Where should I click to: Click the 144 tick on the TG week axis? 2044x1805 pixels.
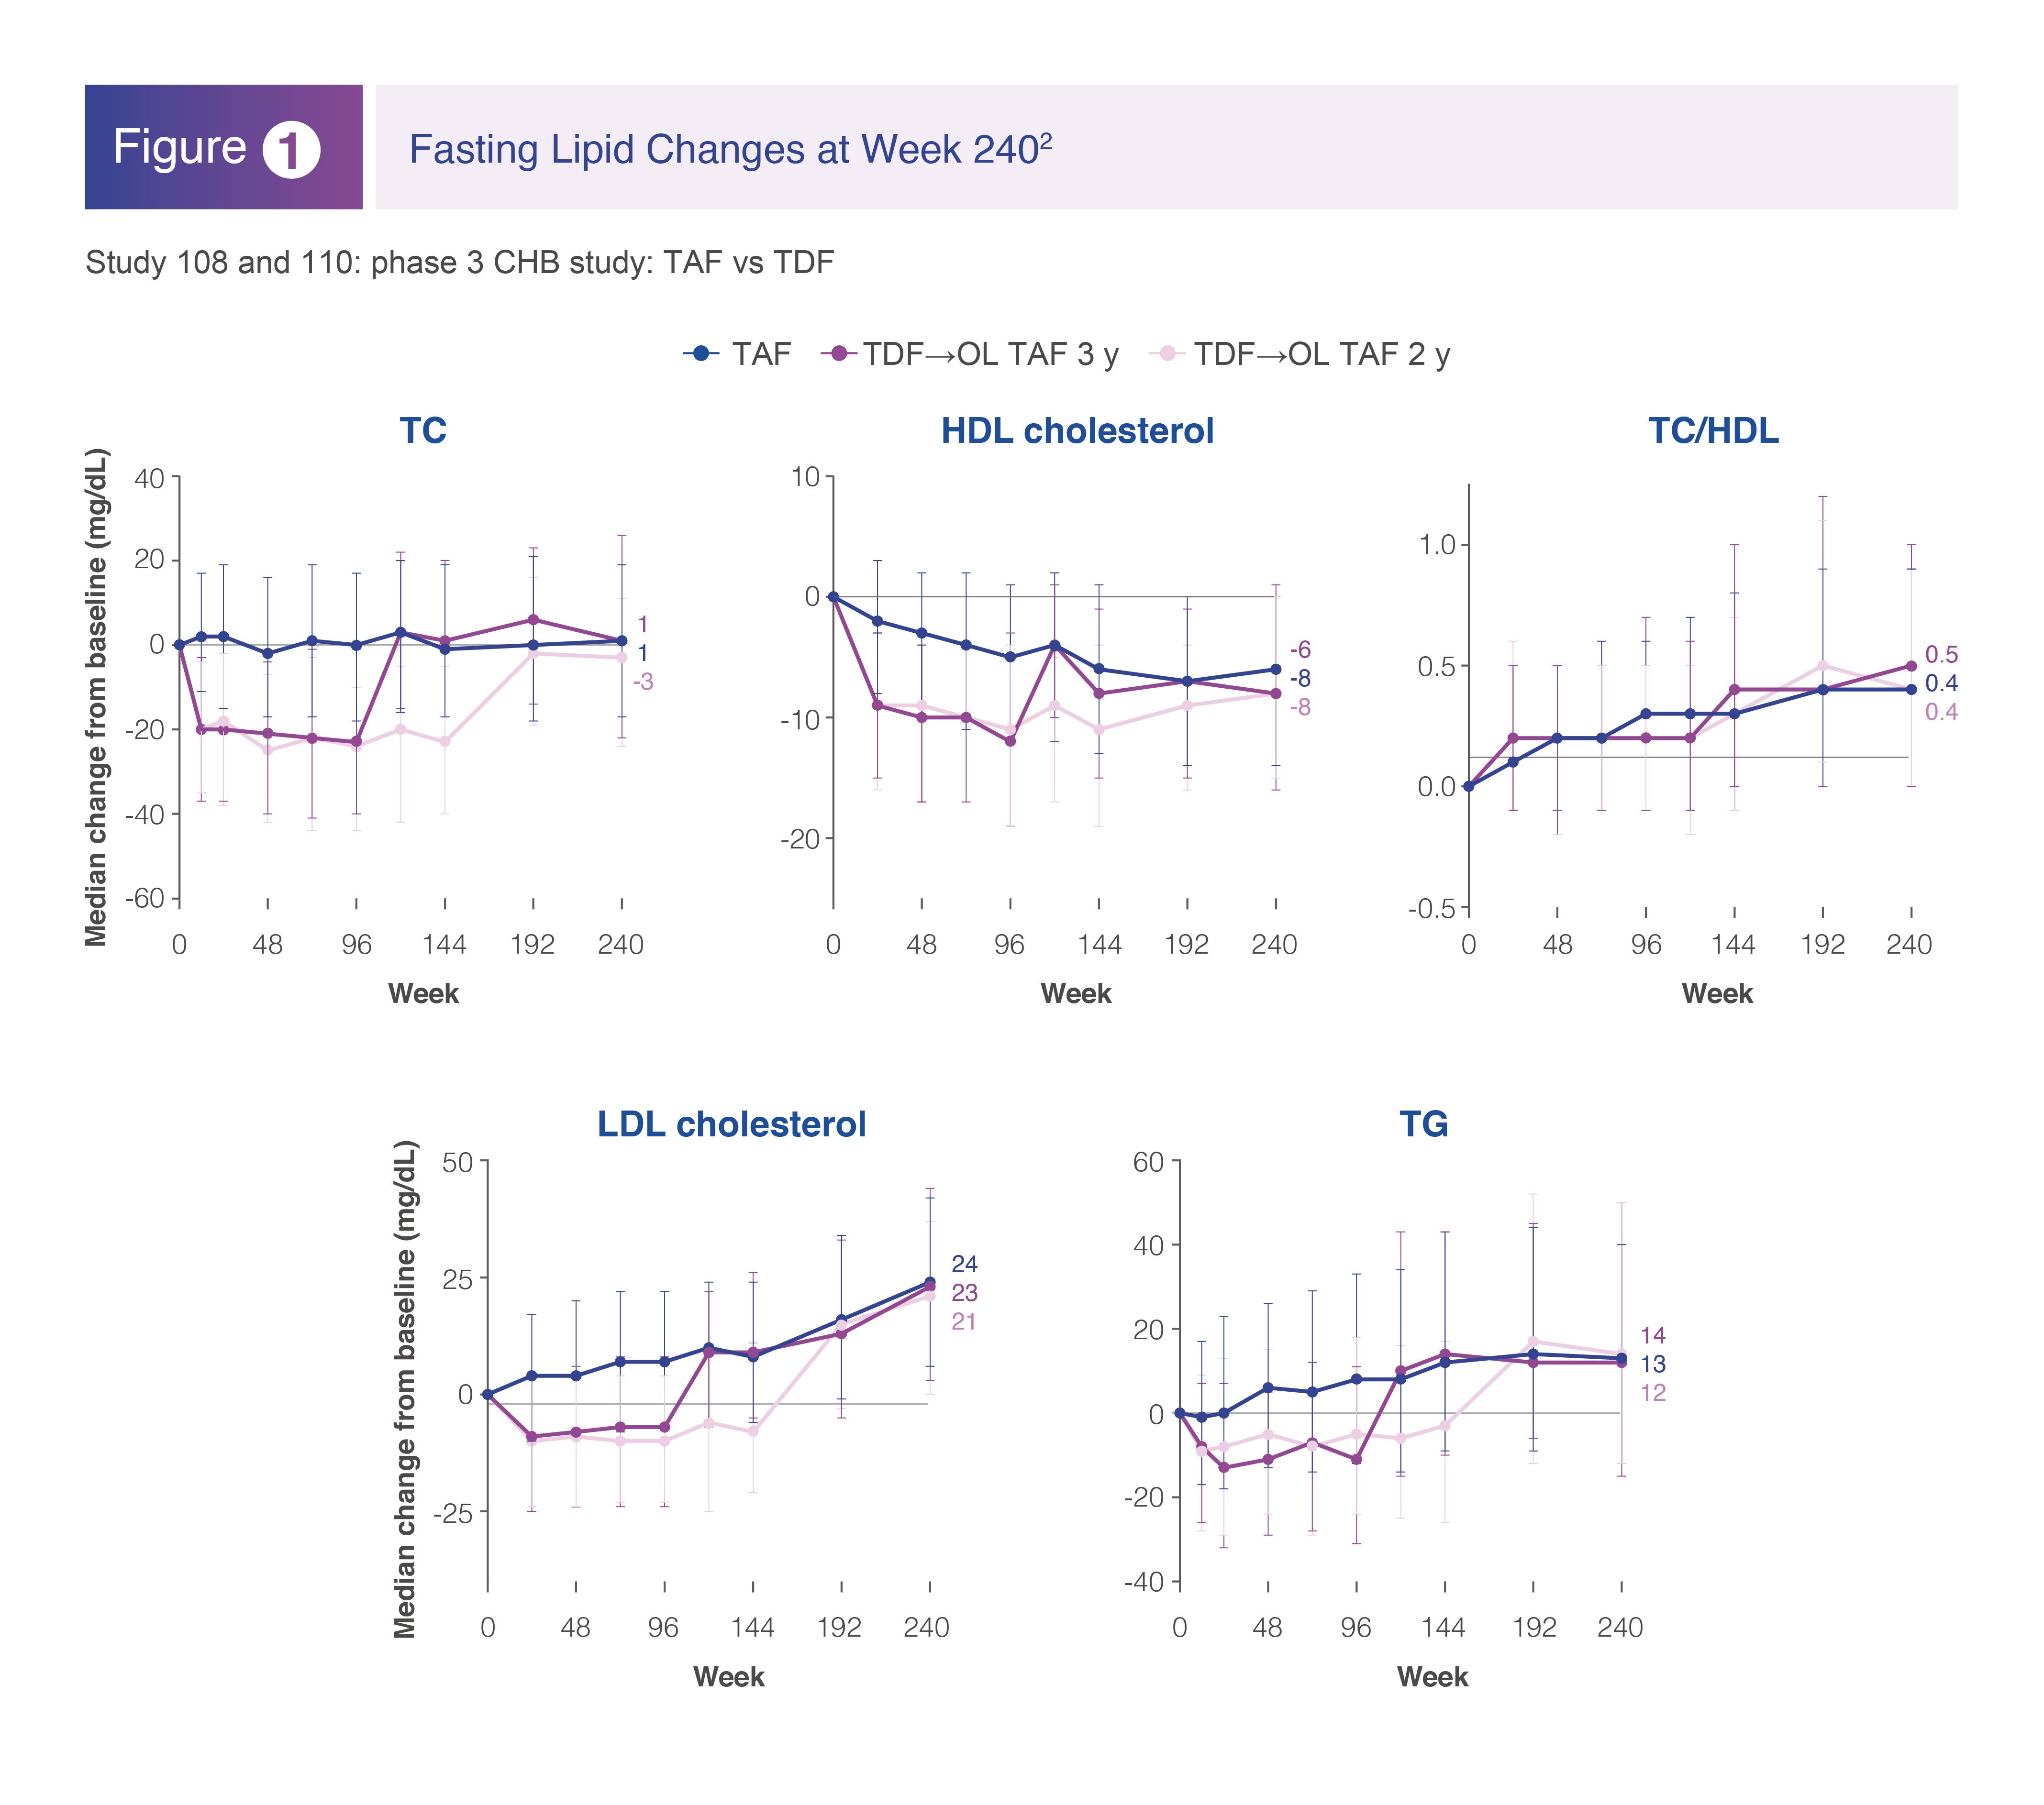(1443, 1628)
